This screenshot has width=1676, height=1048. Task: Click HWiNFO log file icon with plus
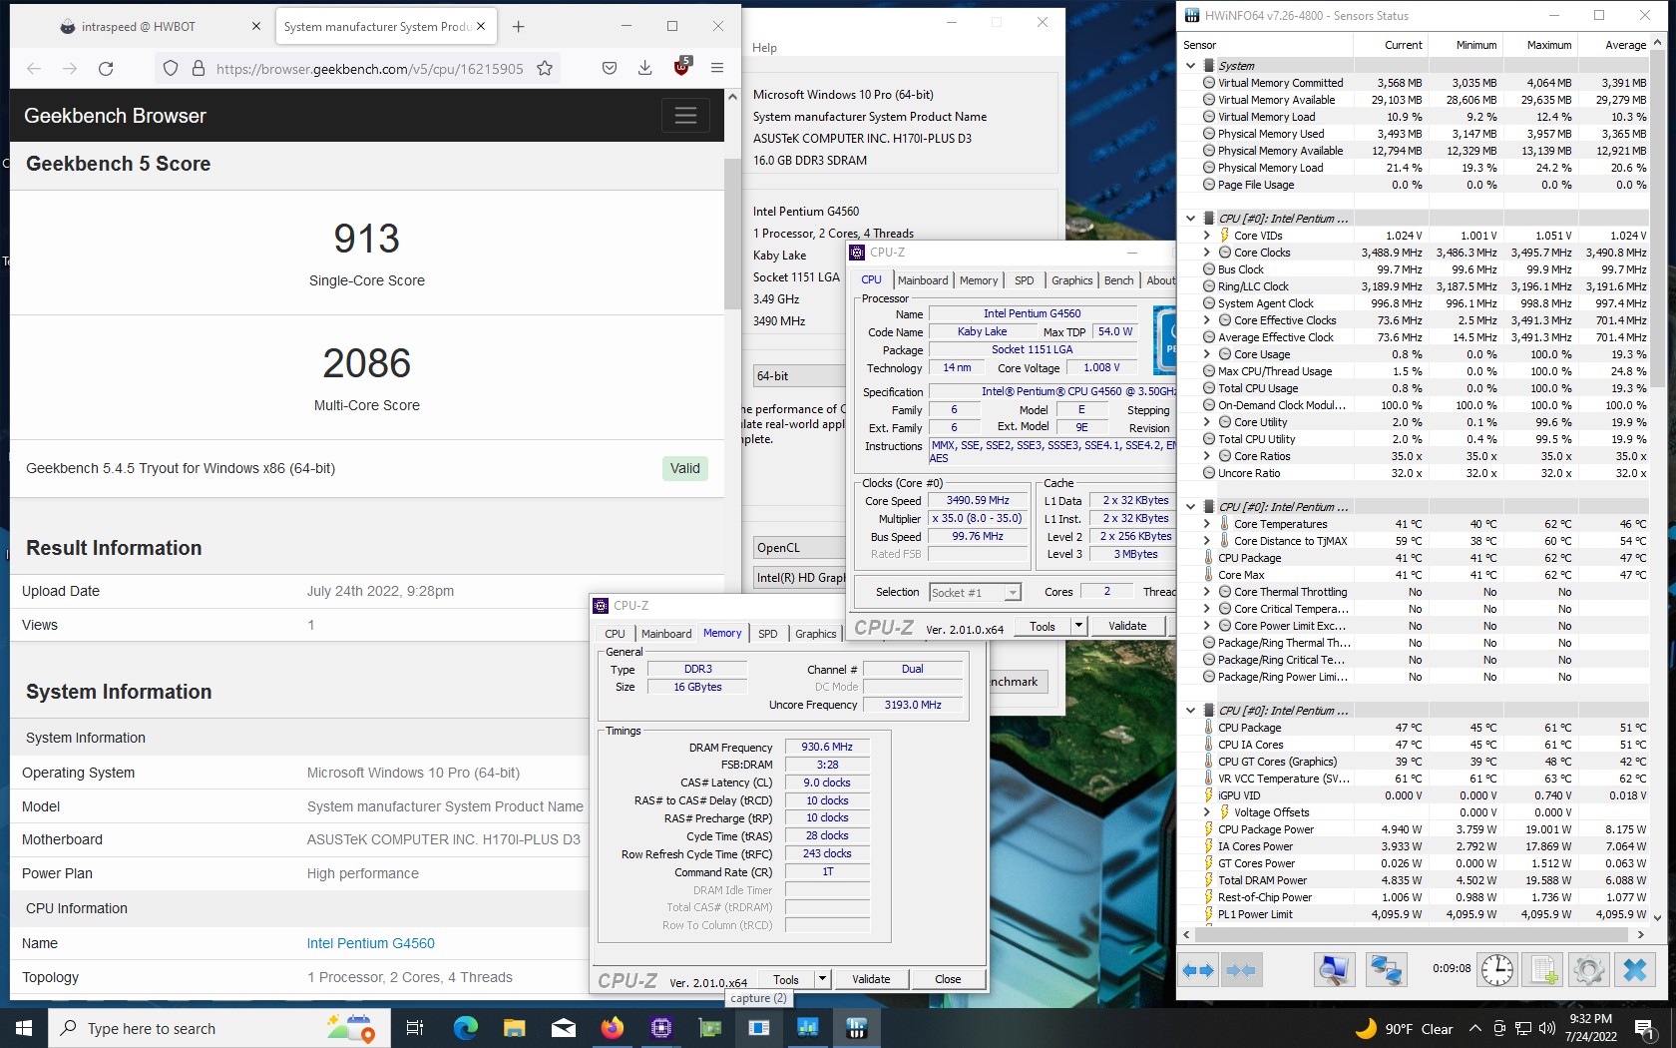point(1543,969)
